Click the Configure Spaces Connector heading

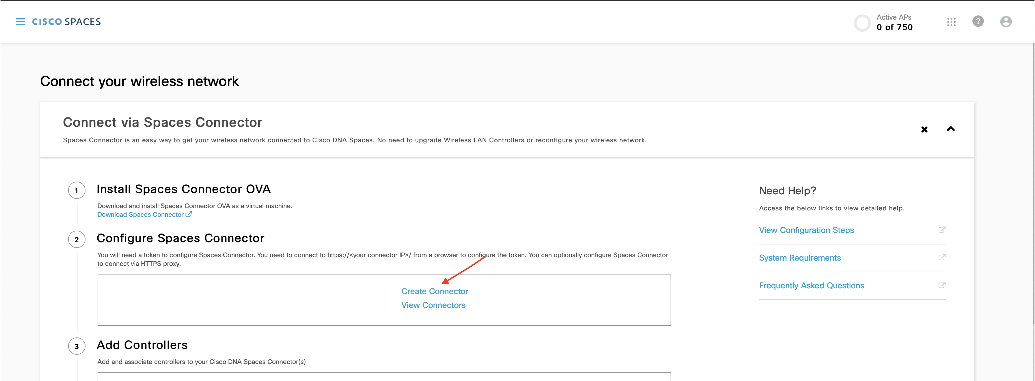coord(180,238)
